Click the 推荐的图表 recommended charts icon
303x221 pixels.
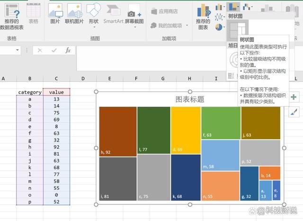coord(203,16)
